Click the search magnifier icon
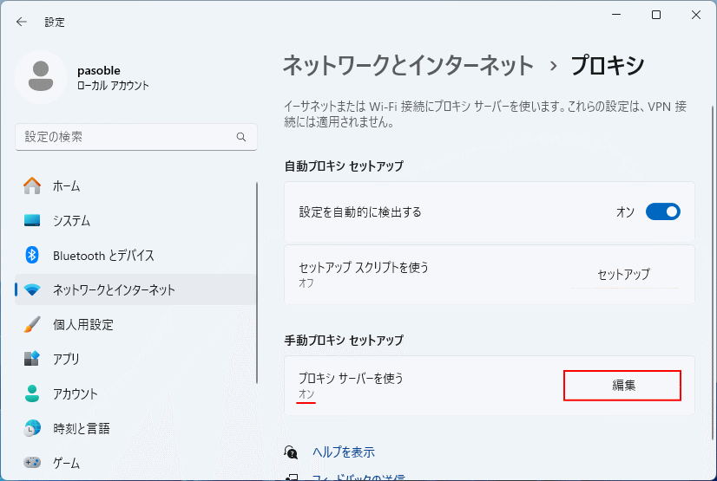Screen dimensions: 717x481 [x=241, y=137]
